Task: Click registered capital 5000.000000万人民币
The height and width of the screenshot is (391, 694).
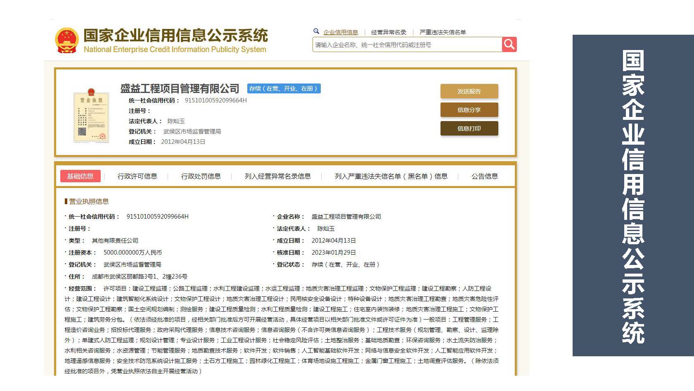Action: point(133,253)
